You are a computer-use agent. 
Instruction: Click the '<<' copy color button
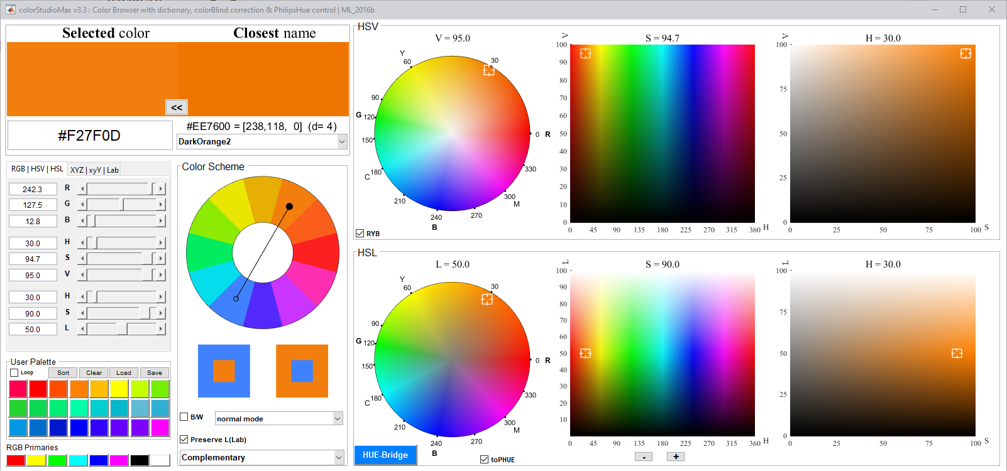click(x=177, y=107)
